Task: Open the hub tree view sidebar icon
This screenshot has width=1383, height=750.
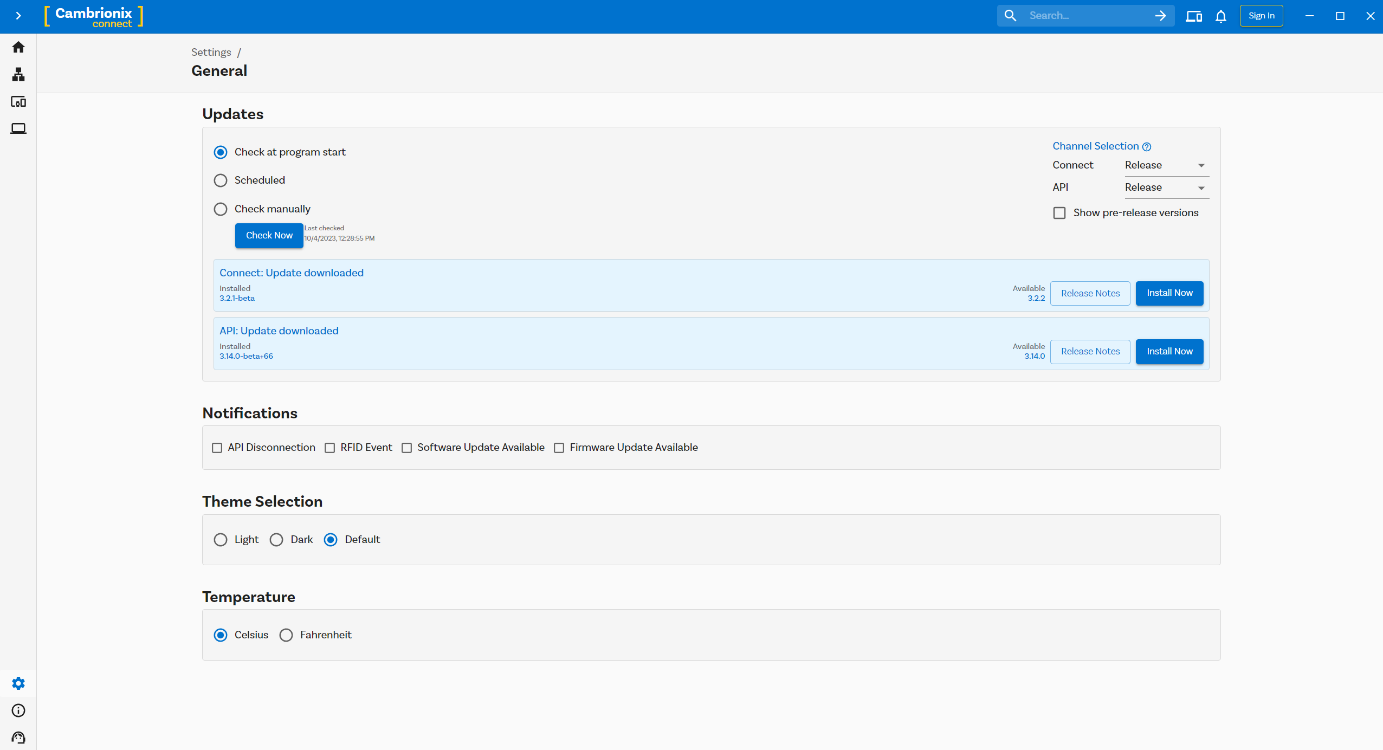Action: pos(18,74)
